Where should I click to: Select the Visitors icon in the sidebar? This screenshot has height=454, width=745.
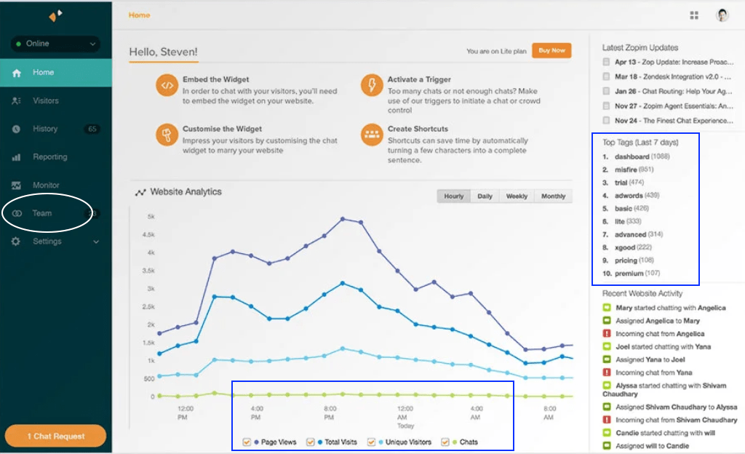pyautogui.click(x=16, y=100)
